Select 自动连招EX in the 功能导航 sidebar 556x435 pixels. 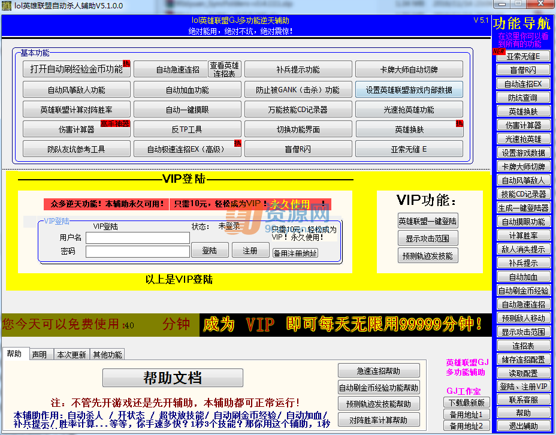click(x=524, y=84)
